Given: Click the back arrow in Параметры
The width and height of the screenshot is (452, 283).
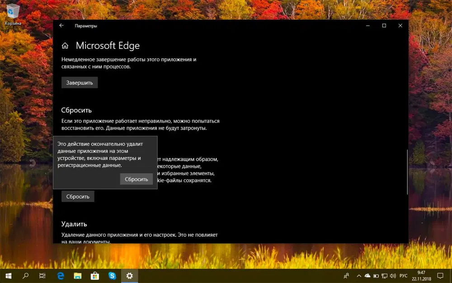Looking at the screenshot, I should click(61, 26).
